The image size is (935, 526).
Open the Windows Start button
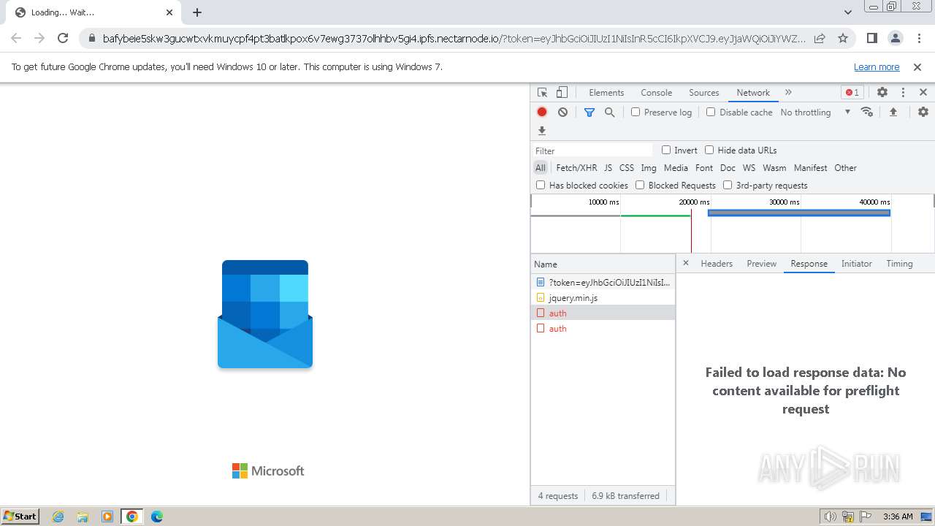[x=20, y=517]
